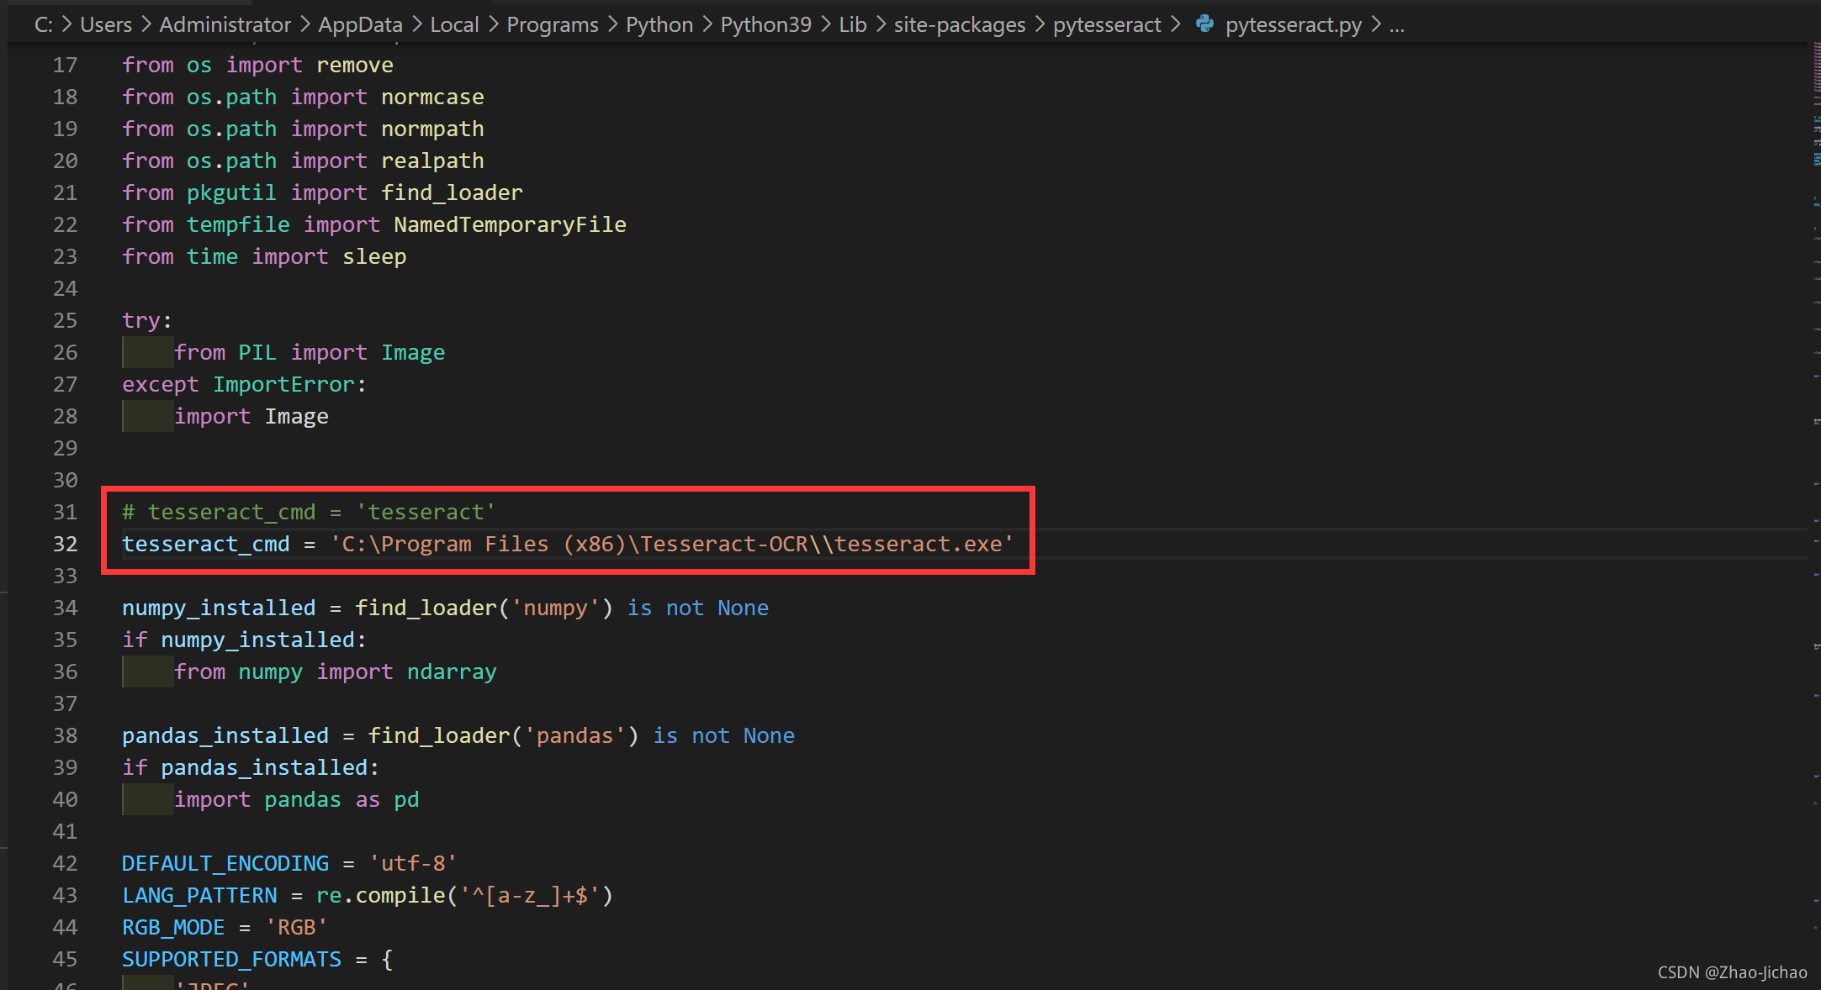Open the Lib breadcrumb folder

click(852, 25)
